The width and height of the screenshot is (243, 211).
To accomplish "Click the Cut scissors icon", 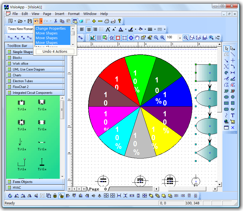I will [x=56, y=21].
